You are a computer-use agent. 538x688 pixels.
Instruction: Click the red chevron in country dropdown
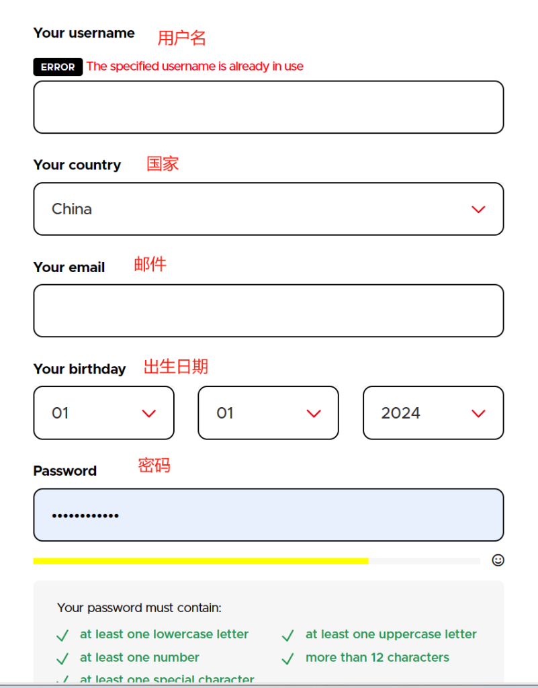pos(478,210)
